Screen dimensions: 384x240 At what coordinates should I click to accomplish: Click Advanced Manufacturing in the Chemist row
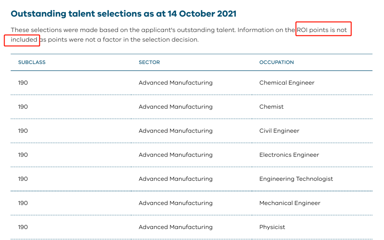pos(176,107)
